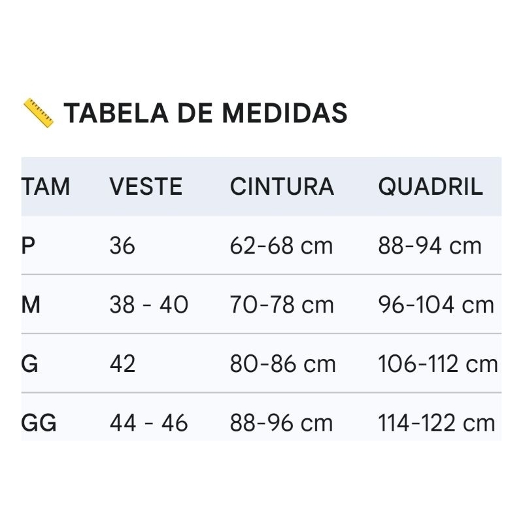Click the CINTURA column header
This screenshot has width=523, height=523.
coord(282,187)
